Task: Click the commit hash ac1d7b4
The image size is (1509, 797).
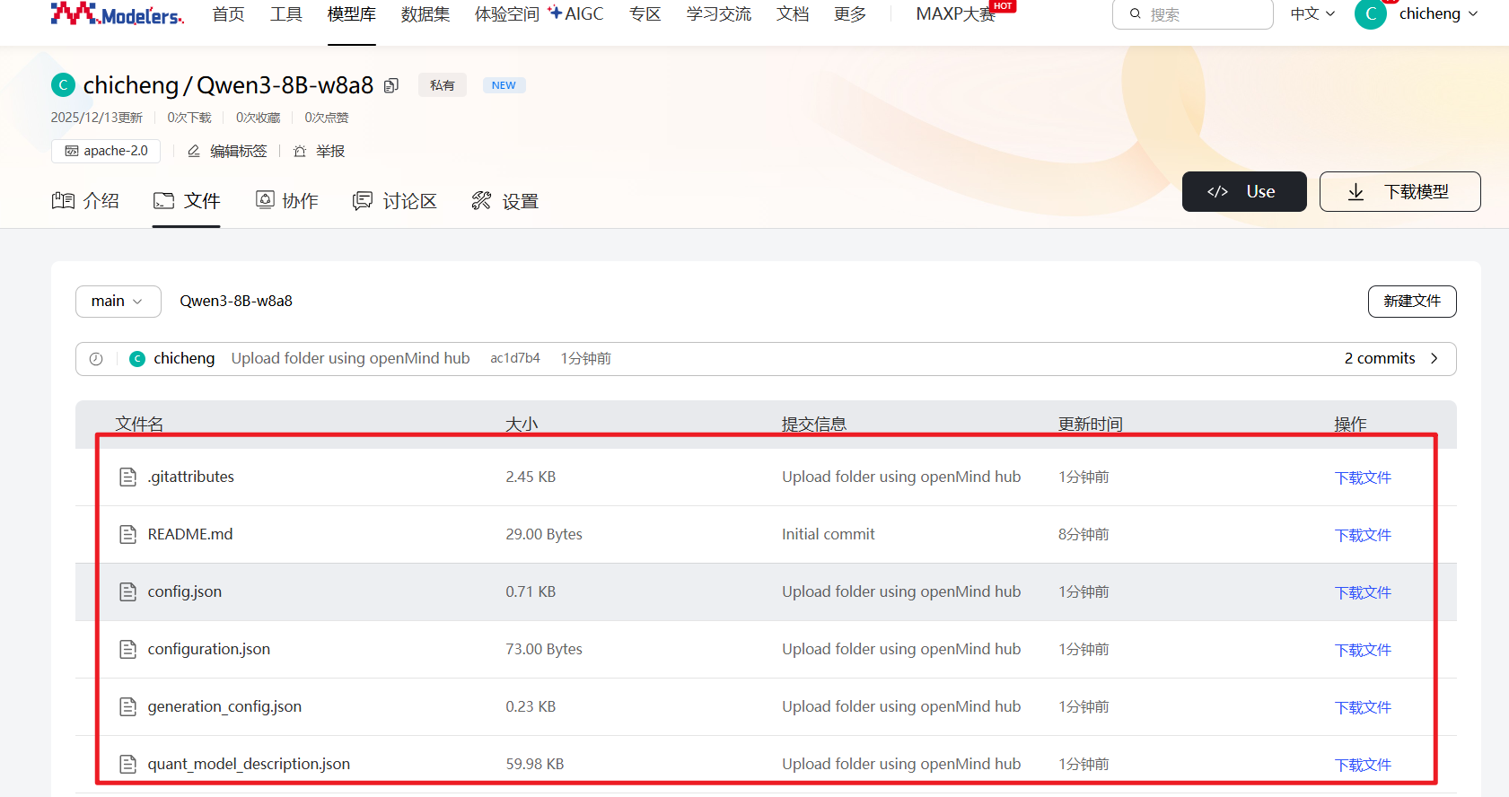Action: coord(515,358)
